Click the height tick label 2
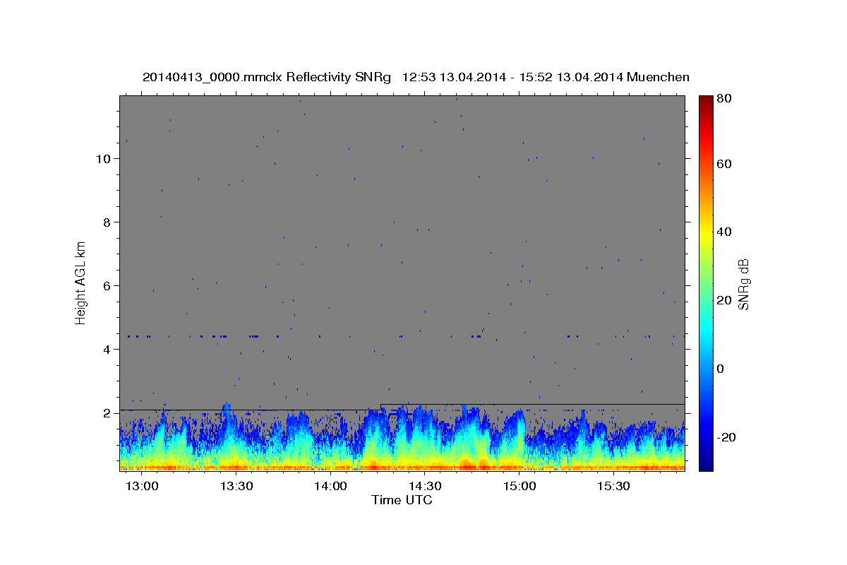 [107, 413]
